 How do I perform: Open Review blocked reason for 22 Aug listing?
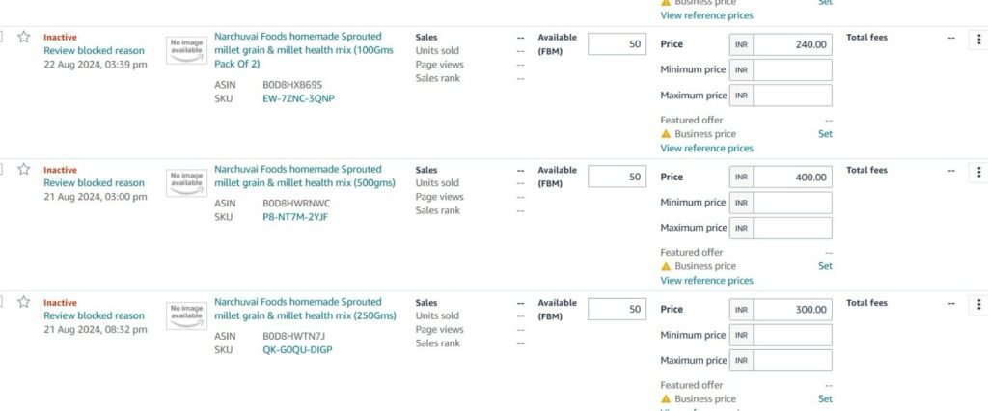click(94, 50)
